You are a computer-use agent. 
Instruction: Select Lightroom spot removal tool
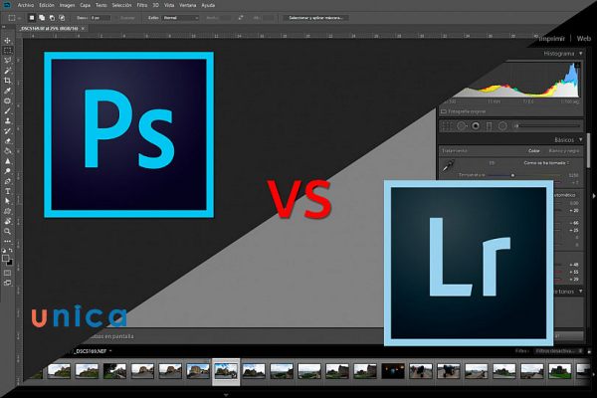pyautogui.click(x=462, y=125)
